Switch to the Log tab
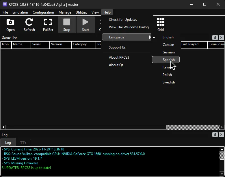Image resolution: width=225 pixels, height=177 pixels. click(8, 143)
